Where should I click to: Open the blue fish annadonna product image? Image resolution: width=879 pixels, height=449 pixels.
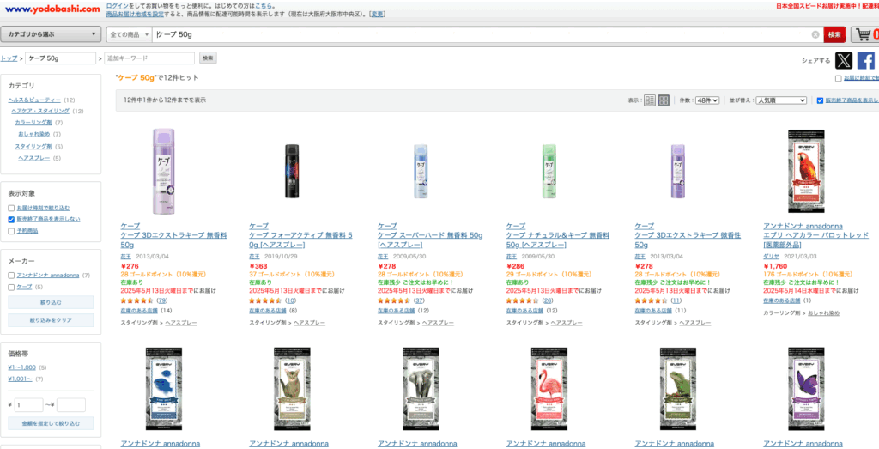click(163, 390)
